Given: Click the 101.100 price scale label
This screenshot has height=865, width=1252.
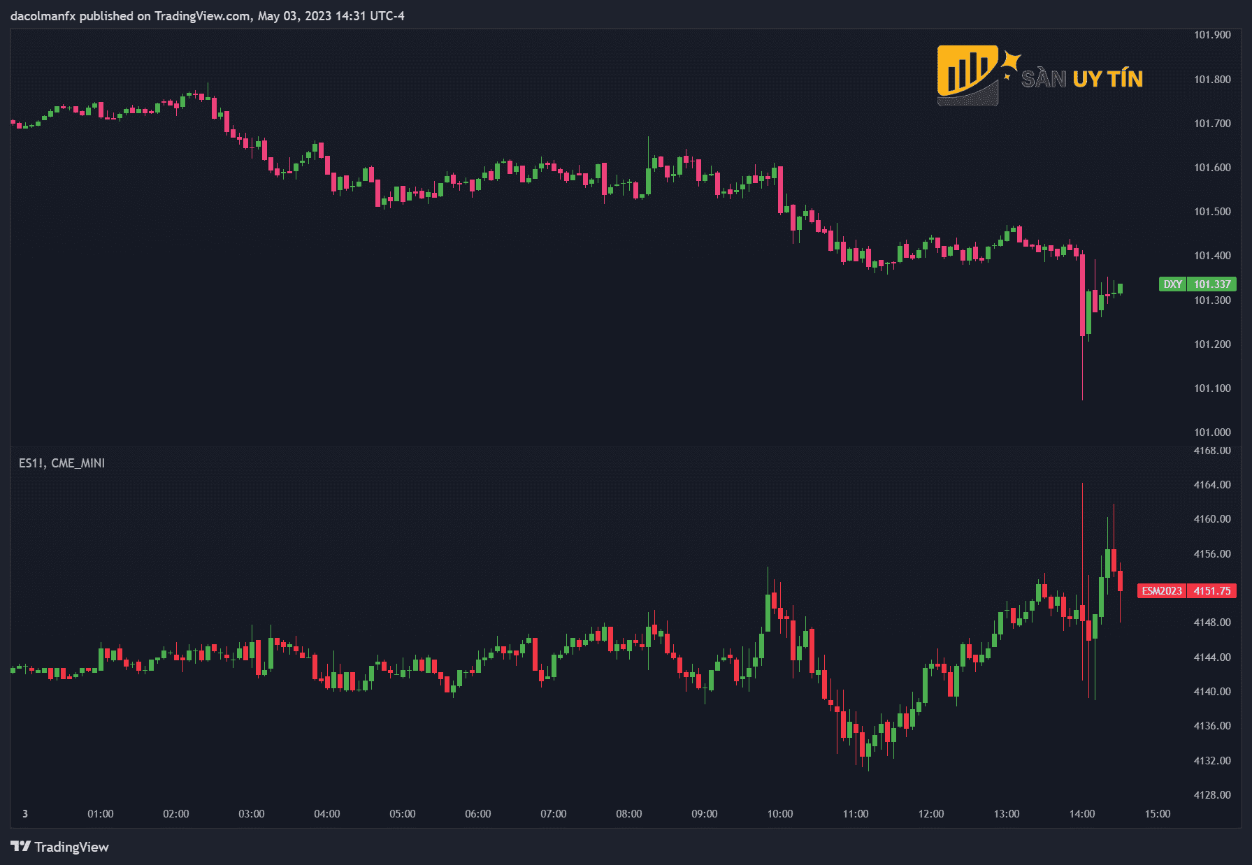Looking at the screenshot, I should [x=1212, y=388].
